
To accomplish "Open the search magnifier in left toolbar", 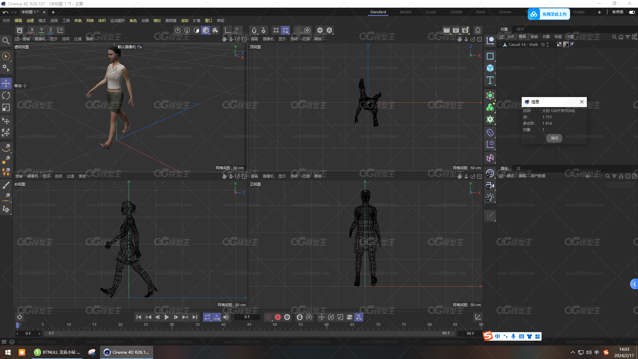I will 6,41.
